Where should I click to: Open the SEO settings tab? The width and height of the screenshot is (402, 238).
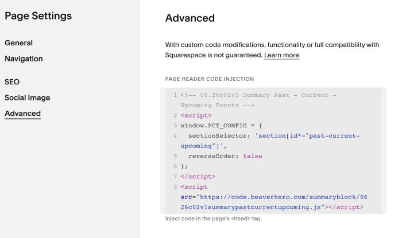[x=12, y=82]
